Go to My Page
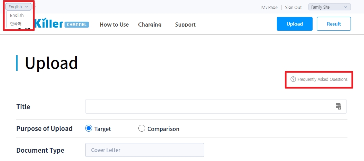This screenshot has height=161, width=364. (x=269, y=8)
